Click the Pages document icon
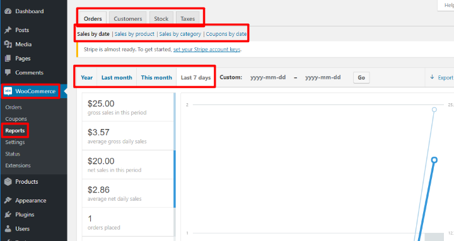 point(8,59)
